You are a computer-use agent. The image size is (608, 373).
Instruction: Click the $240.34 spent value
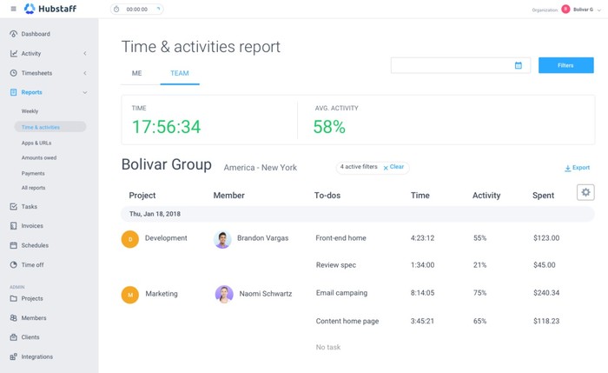click(546, 293)
